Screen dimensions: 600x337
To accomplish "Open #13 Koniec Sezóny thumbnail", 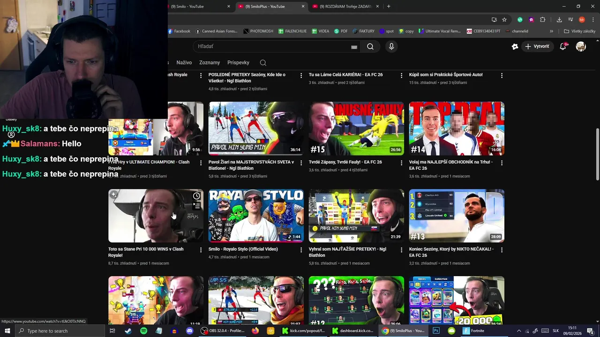I will (457, 216).
